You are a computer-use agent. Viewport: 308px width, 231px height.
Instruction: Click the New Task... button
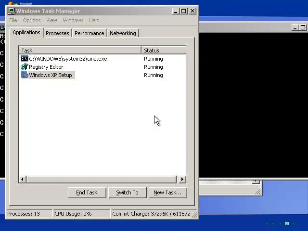click(x=167, y=192)
